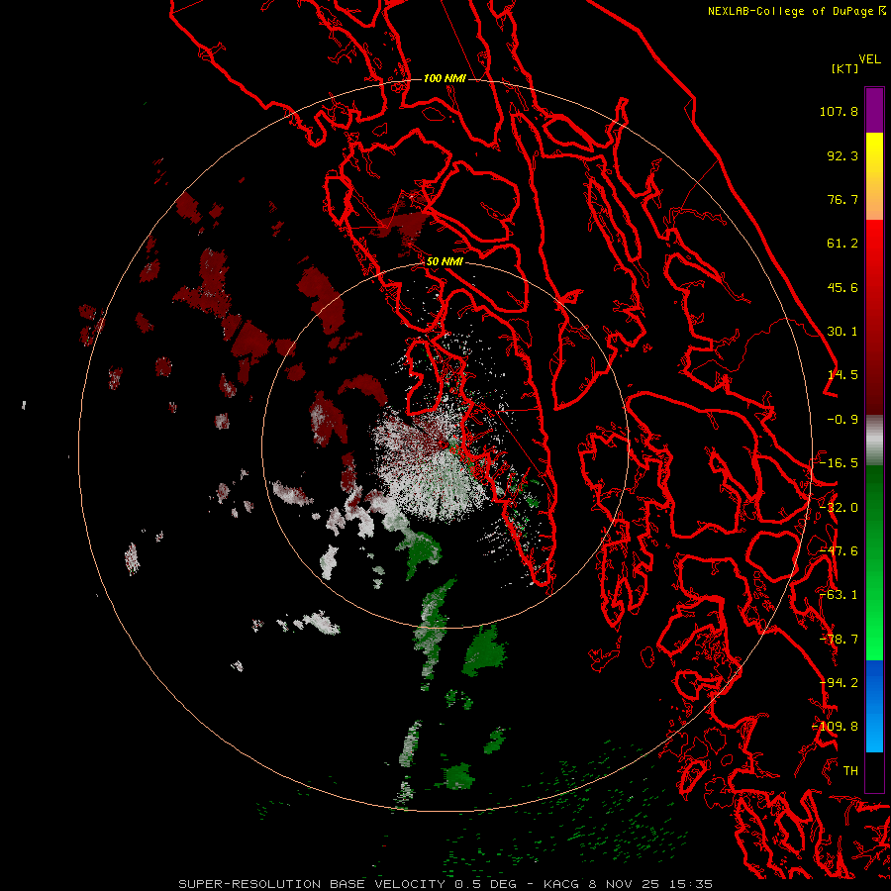The width and height of the screenshot is (891, 891).
Task: Click the purple top segment of color bar
Action: [x=874, y=110]
